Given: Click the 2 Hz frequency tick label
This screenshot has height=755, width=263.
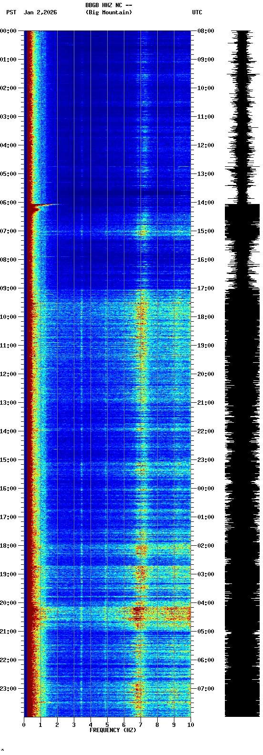Looking at the screenshot, I should (x=57, y=725).
